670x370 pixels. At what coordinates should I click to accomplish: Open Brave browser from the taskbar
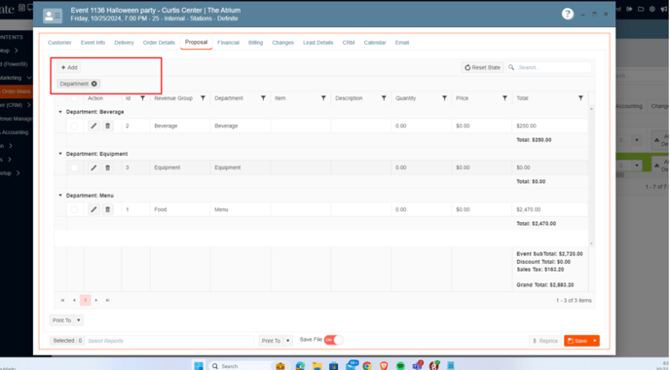pos(384,366)
